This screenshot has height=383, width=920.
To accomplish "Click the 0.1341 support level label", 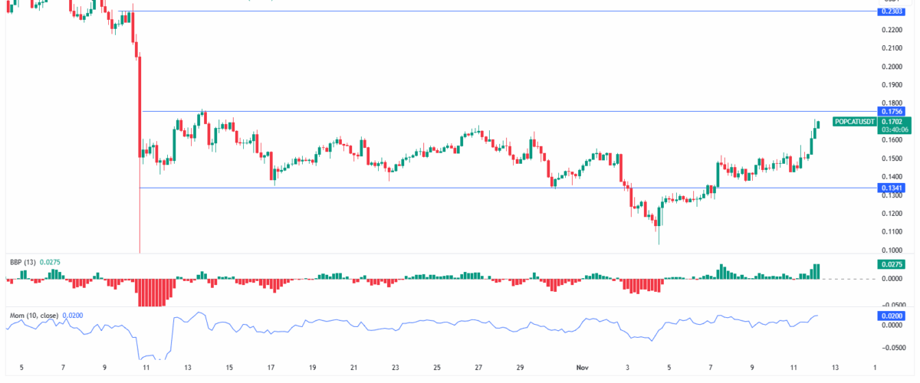I will [892, 188].
